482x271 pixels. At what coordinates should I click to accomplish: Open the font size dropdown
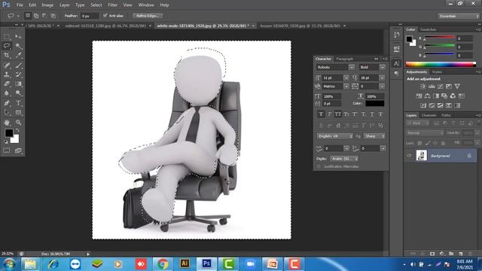(x=346, y=78)
